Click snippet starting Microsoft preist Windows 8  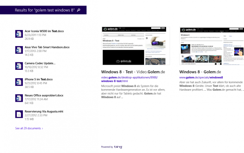point(133,91)
